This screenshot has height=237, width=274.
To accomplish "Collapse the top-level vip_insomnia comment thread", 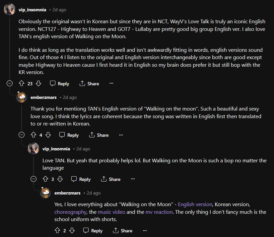I will [x=10, y=84].
